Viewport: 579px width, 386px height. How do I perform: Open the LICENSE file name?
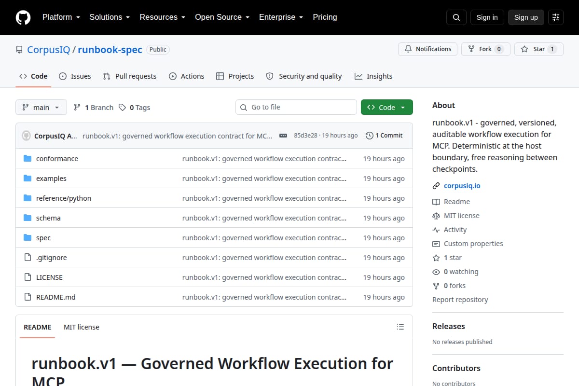click(49, 277)
